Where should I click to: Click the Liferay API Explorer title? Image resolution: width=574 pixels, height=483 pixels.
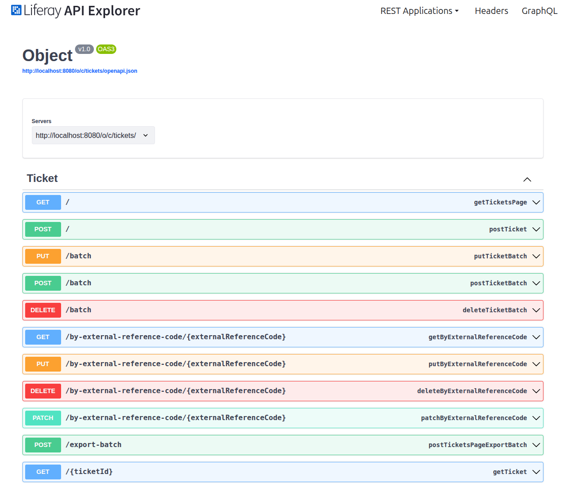(82, 10)
